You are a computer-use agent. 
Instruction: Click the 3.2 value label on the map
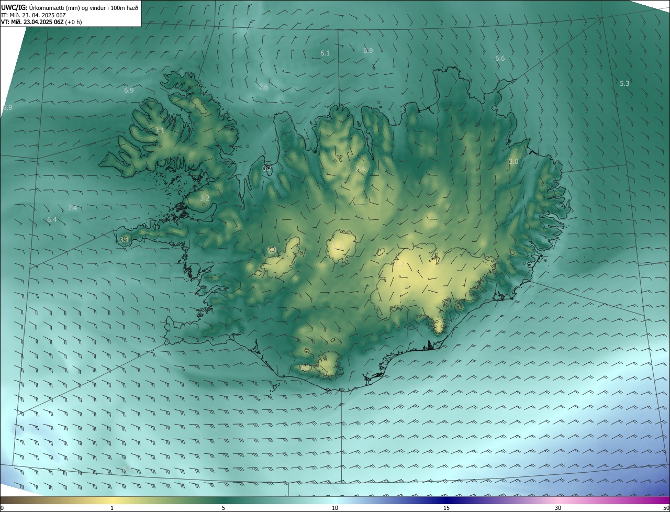(205, 198)
